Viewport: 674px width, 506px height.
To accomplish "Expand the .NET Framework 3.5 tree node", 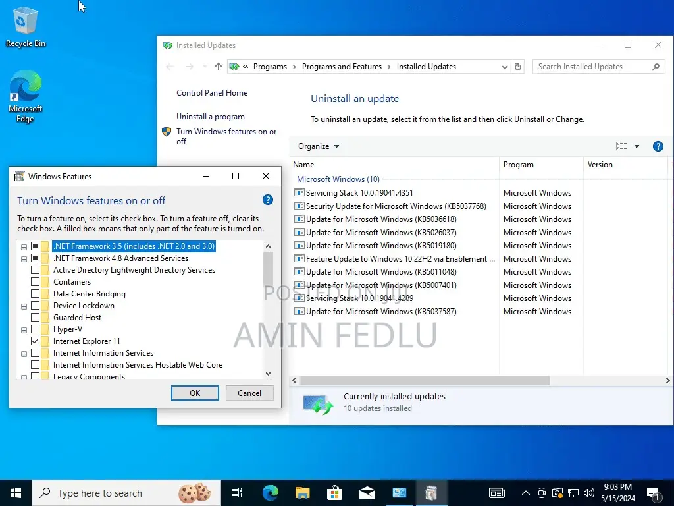I will (x=24, y=246).
